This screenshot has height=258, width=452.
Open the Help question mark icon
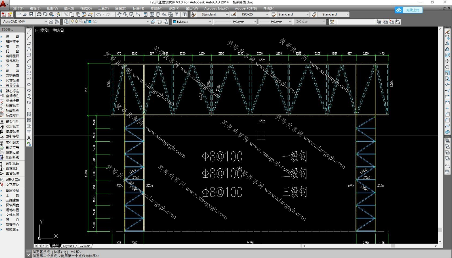[185, 14]
